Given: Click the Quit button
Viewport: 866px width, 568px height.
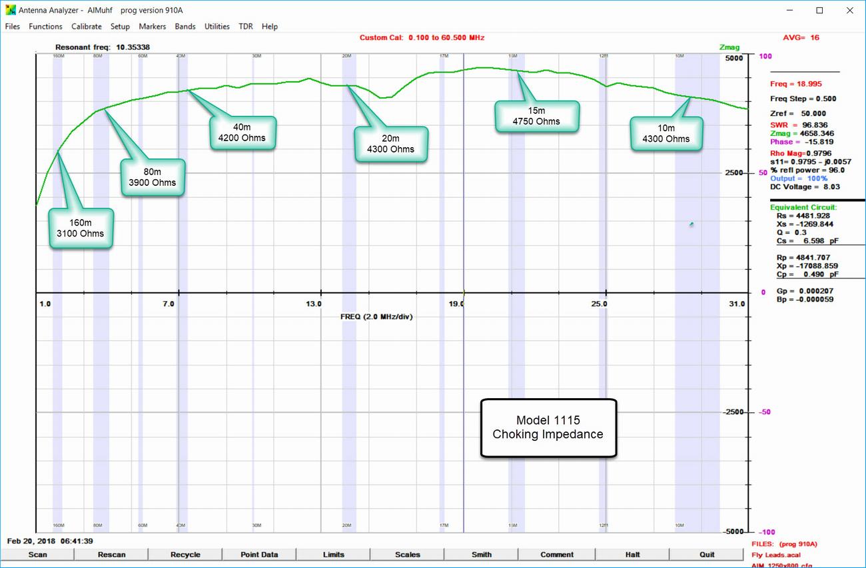Looking at the screenshot, I should tap(707, 555).
